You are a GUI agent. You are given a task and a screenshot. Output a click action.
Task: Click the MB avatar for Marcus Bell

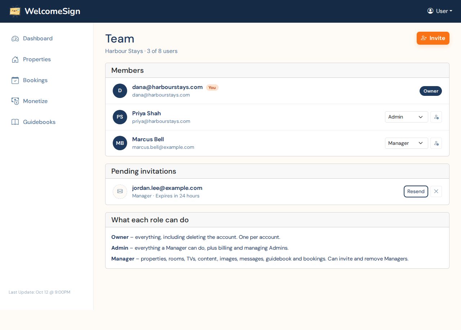pos(120,143)
